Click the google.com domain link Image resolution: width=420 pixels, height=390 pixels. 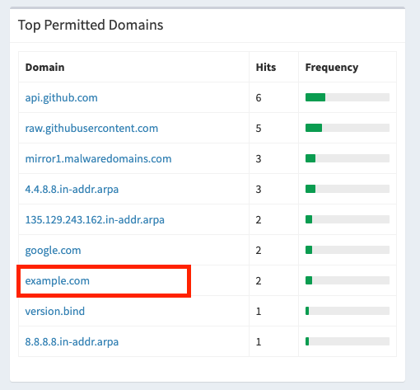53,251
